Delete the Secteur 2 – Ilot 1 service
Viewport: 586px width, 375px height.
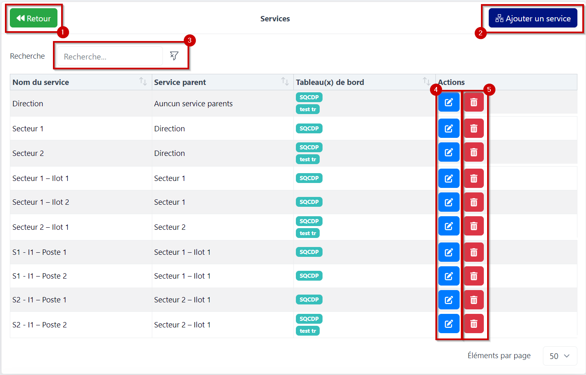coord(474,226)
